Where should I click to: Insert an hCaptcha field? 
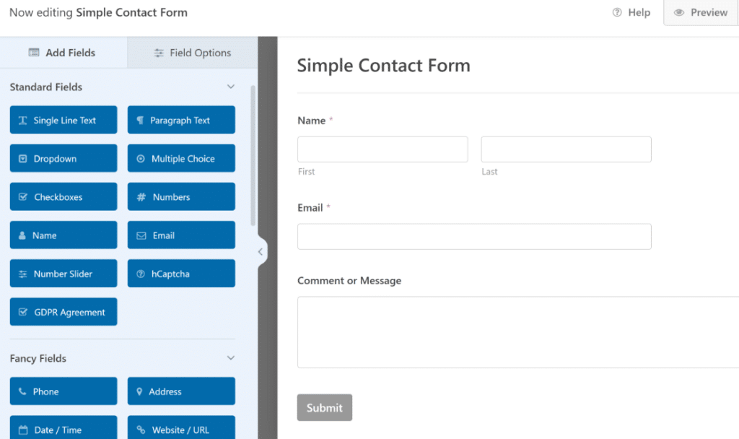point(180,273)
